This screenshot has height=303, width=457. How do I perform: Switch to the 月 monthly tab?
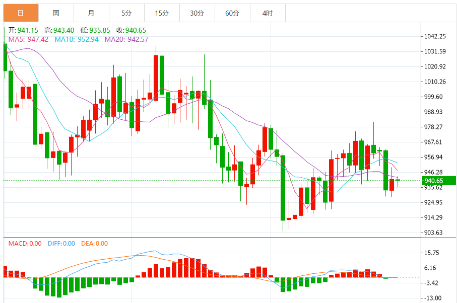tap(91, 13)
